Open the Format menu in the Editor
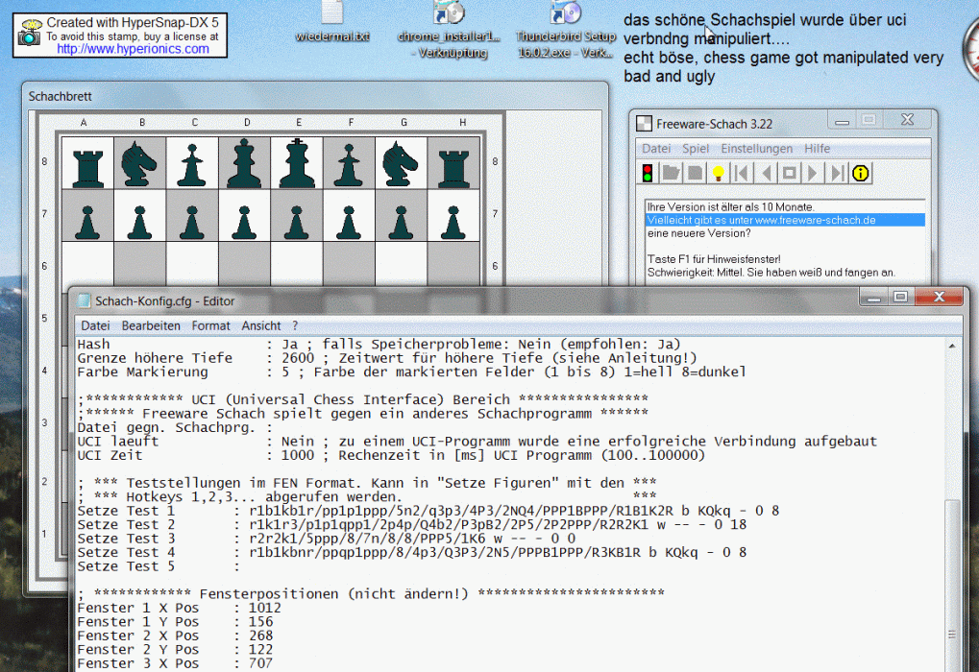Image resolution: width=979 pixels, height=672 pixels. [x=211, y=325]
